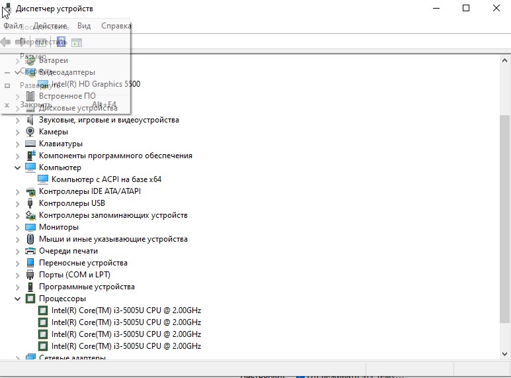The height and width of the screenshot is (378, 511).
Task: Click the Back arrow toolbar icon
Action: pyautogui.click(x=5, y=42)
